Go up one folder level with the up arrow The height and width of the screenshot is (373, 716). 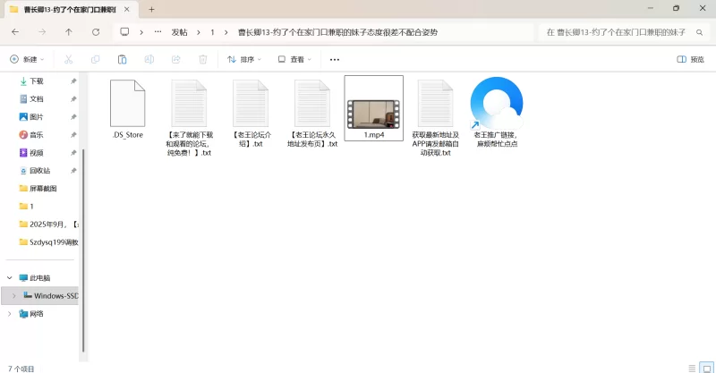(69, 31)
